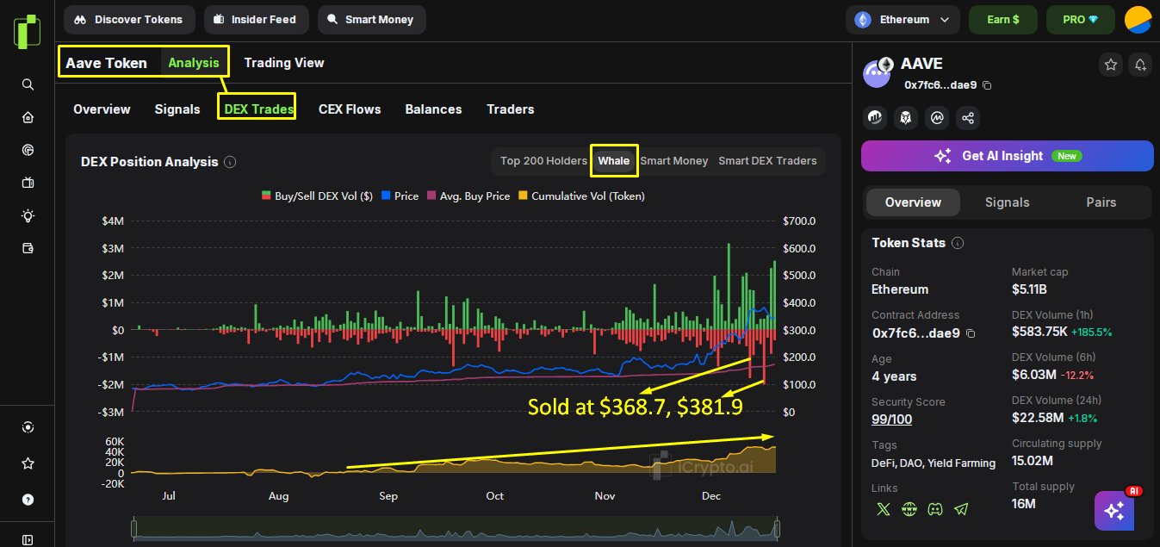Show info for DEX Position Analysis
The image size is (1160, 547).
230,162
